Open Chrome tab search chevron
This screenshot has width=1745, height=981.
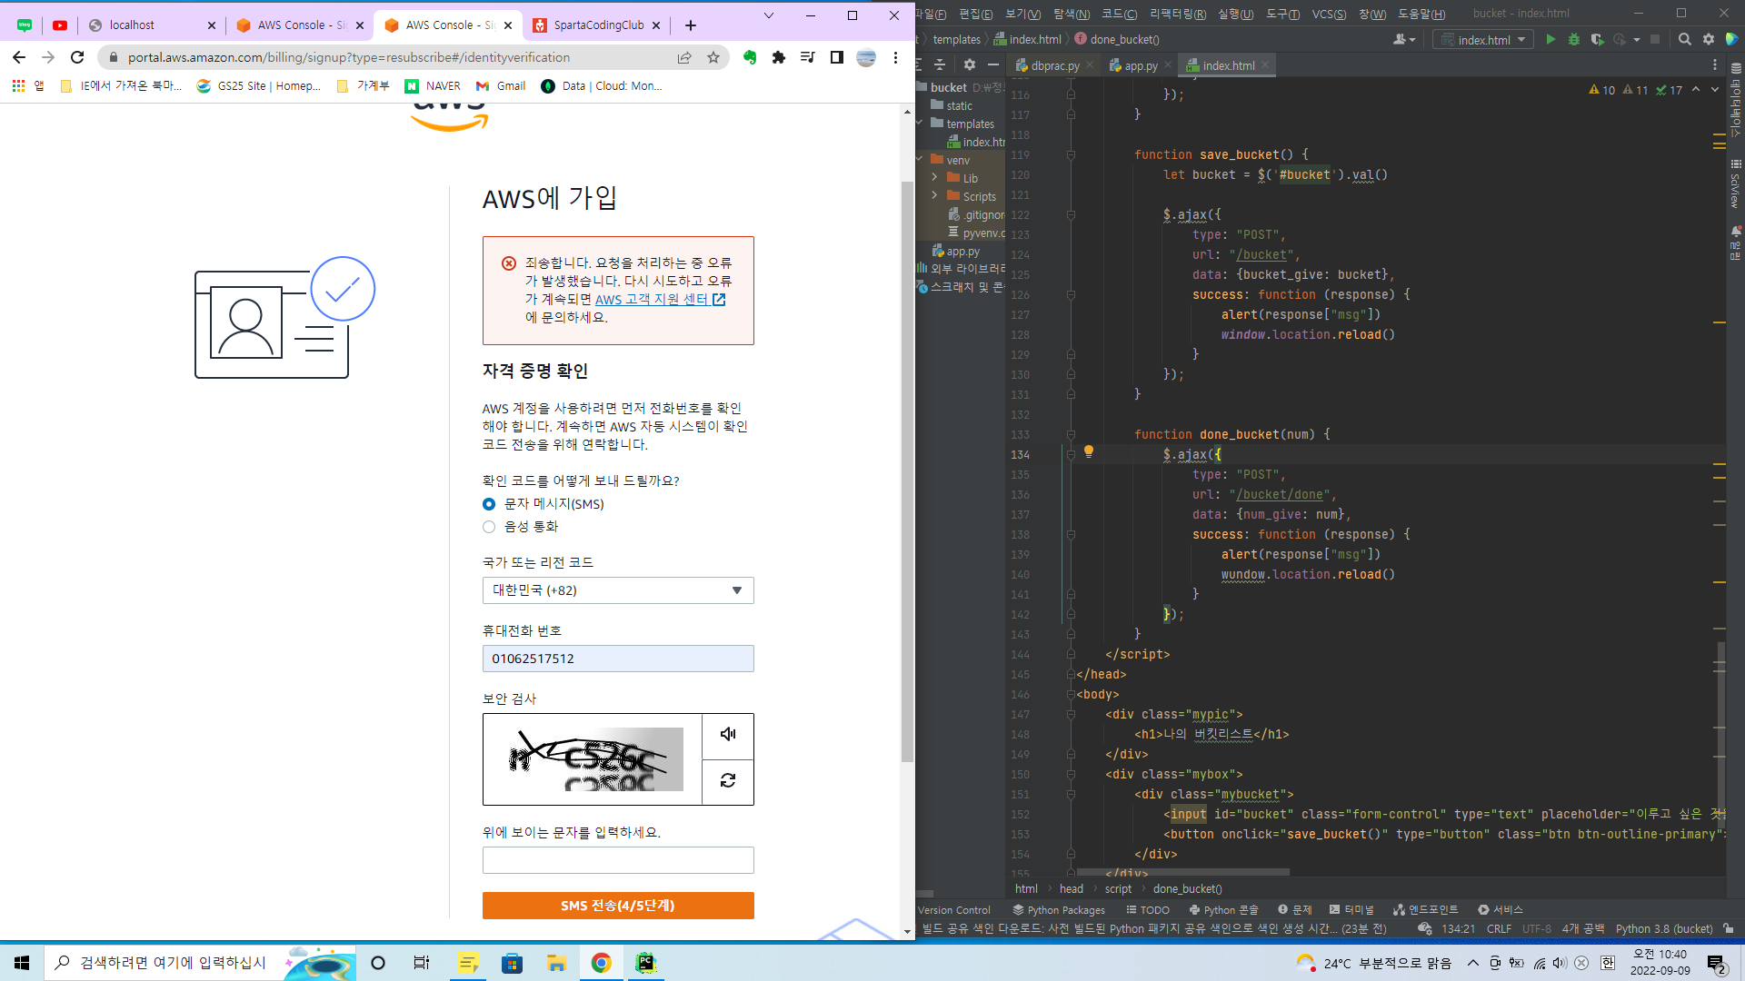[x=769, y=15]
